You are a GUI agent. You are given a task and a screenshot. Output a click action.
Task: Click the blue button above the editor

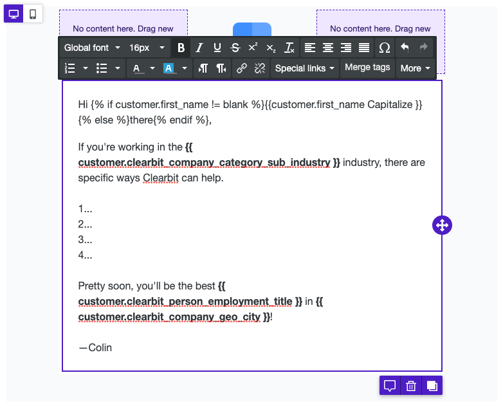pos(252,29)
